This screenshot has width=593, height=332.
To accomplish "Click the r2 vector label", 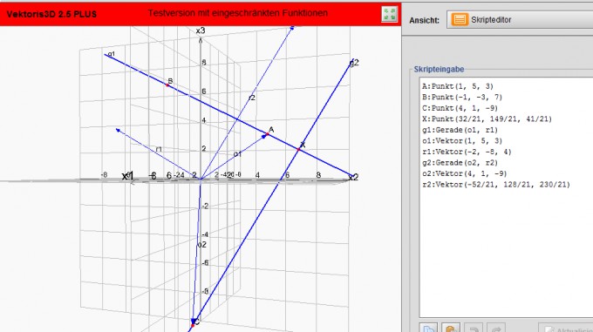I will 251,98.
